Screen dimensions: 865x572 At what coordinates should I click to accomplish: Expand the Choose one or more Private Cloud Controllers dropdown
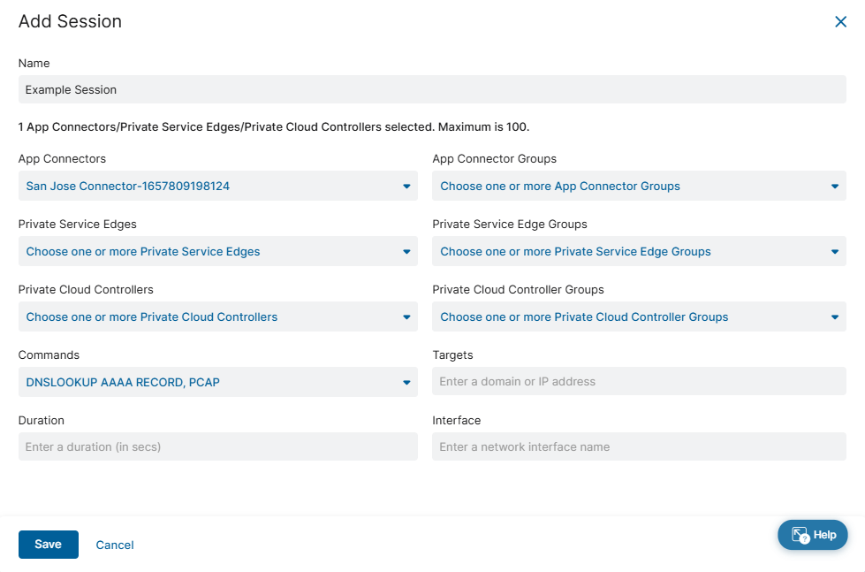coord(217,317)
